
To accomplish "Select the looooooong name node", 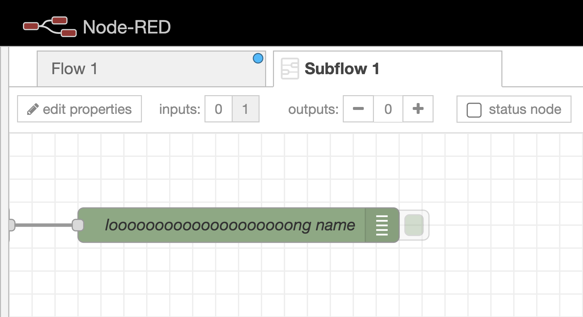I will point(229,225).
